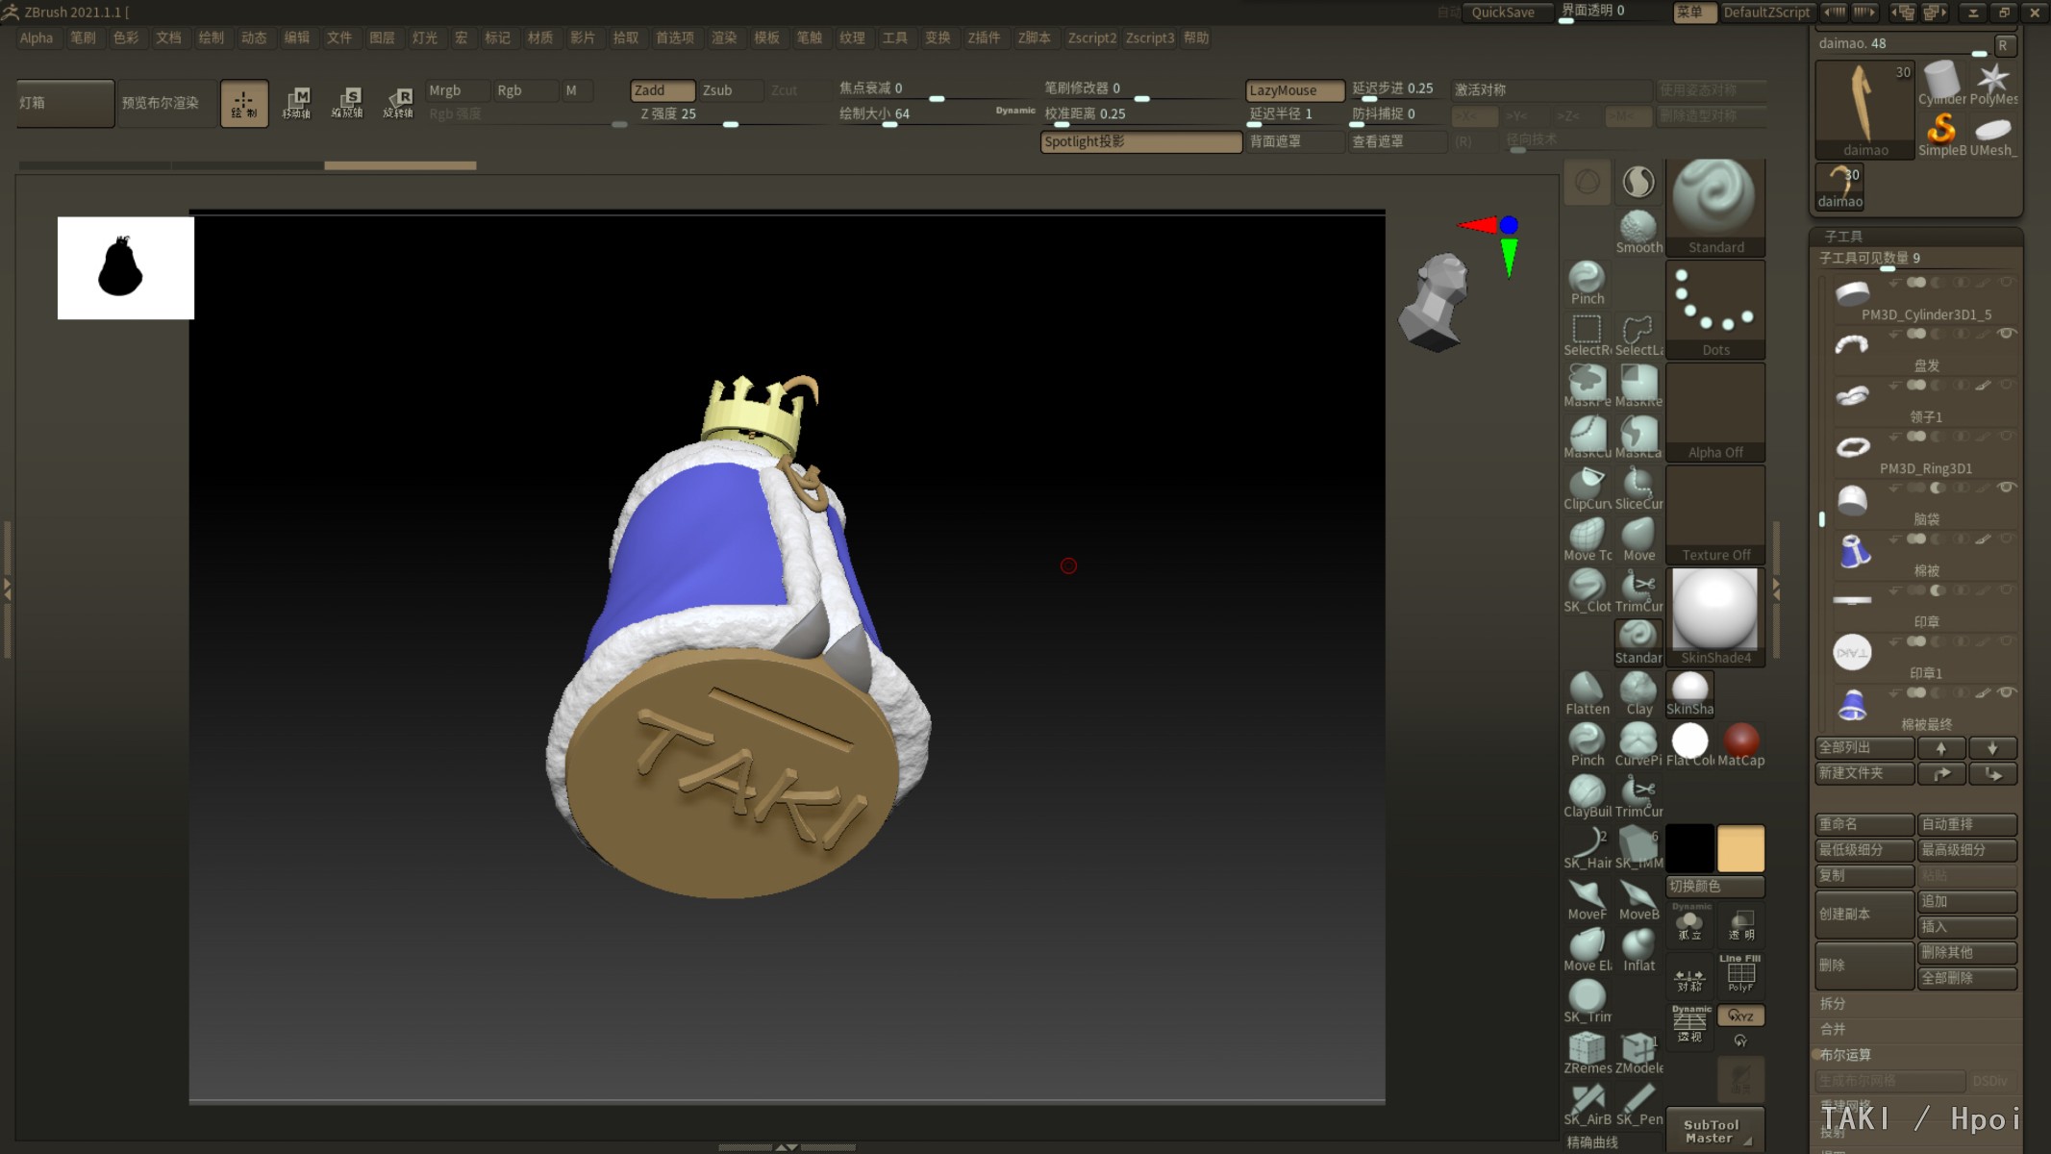The image size is (2051, 1154).
Task: Activate the Draw mode icon
Action: point(244,103)
